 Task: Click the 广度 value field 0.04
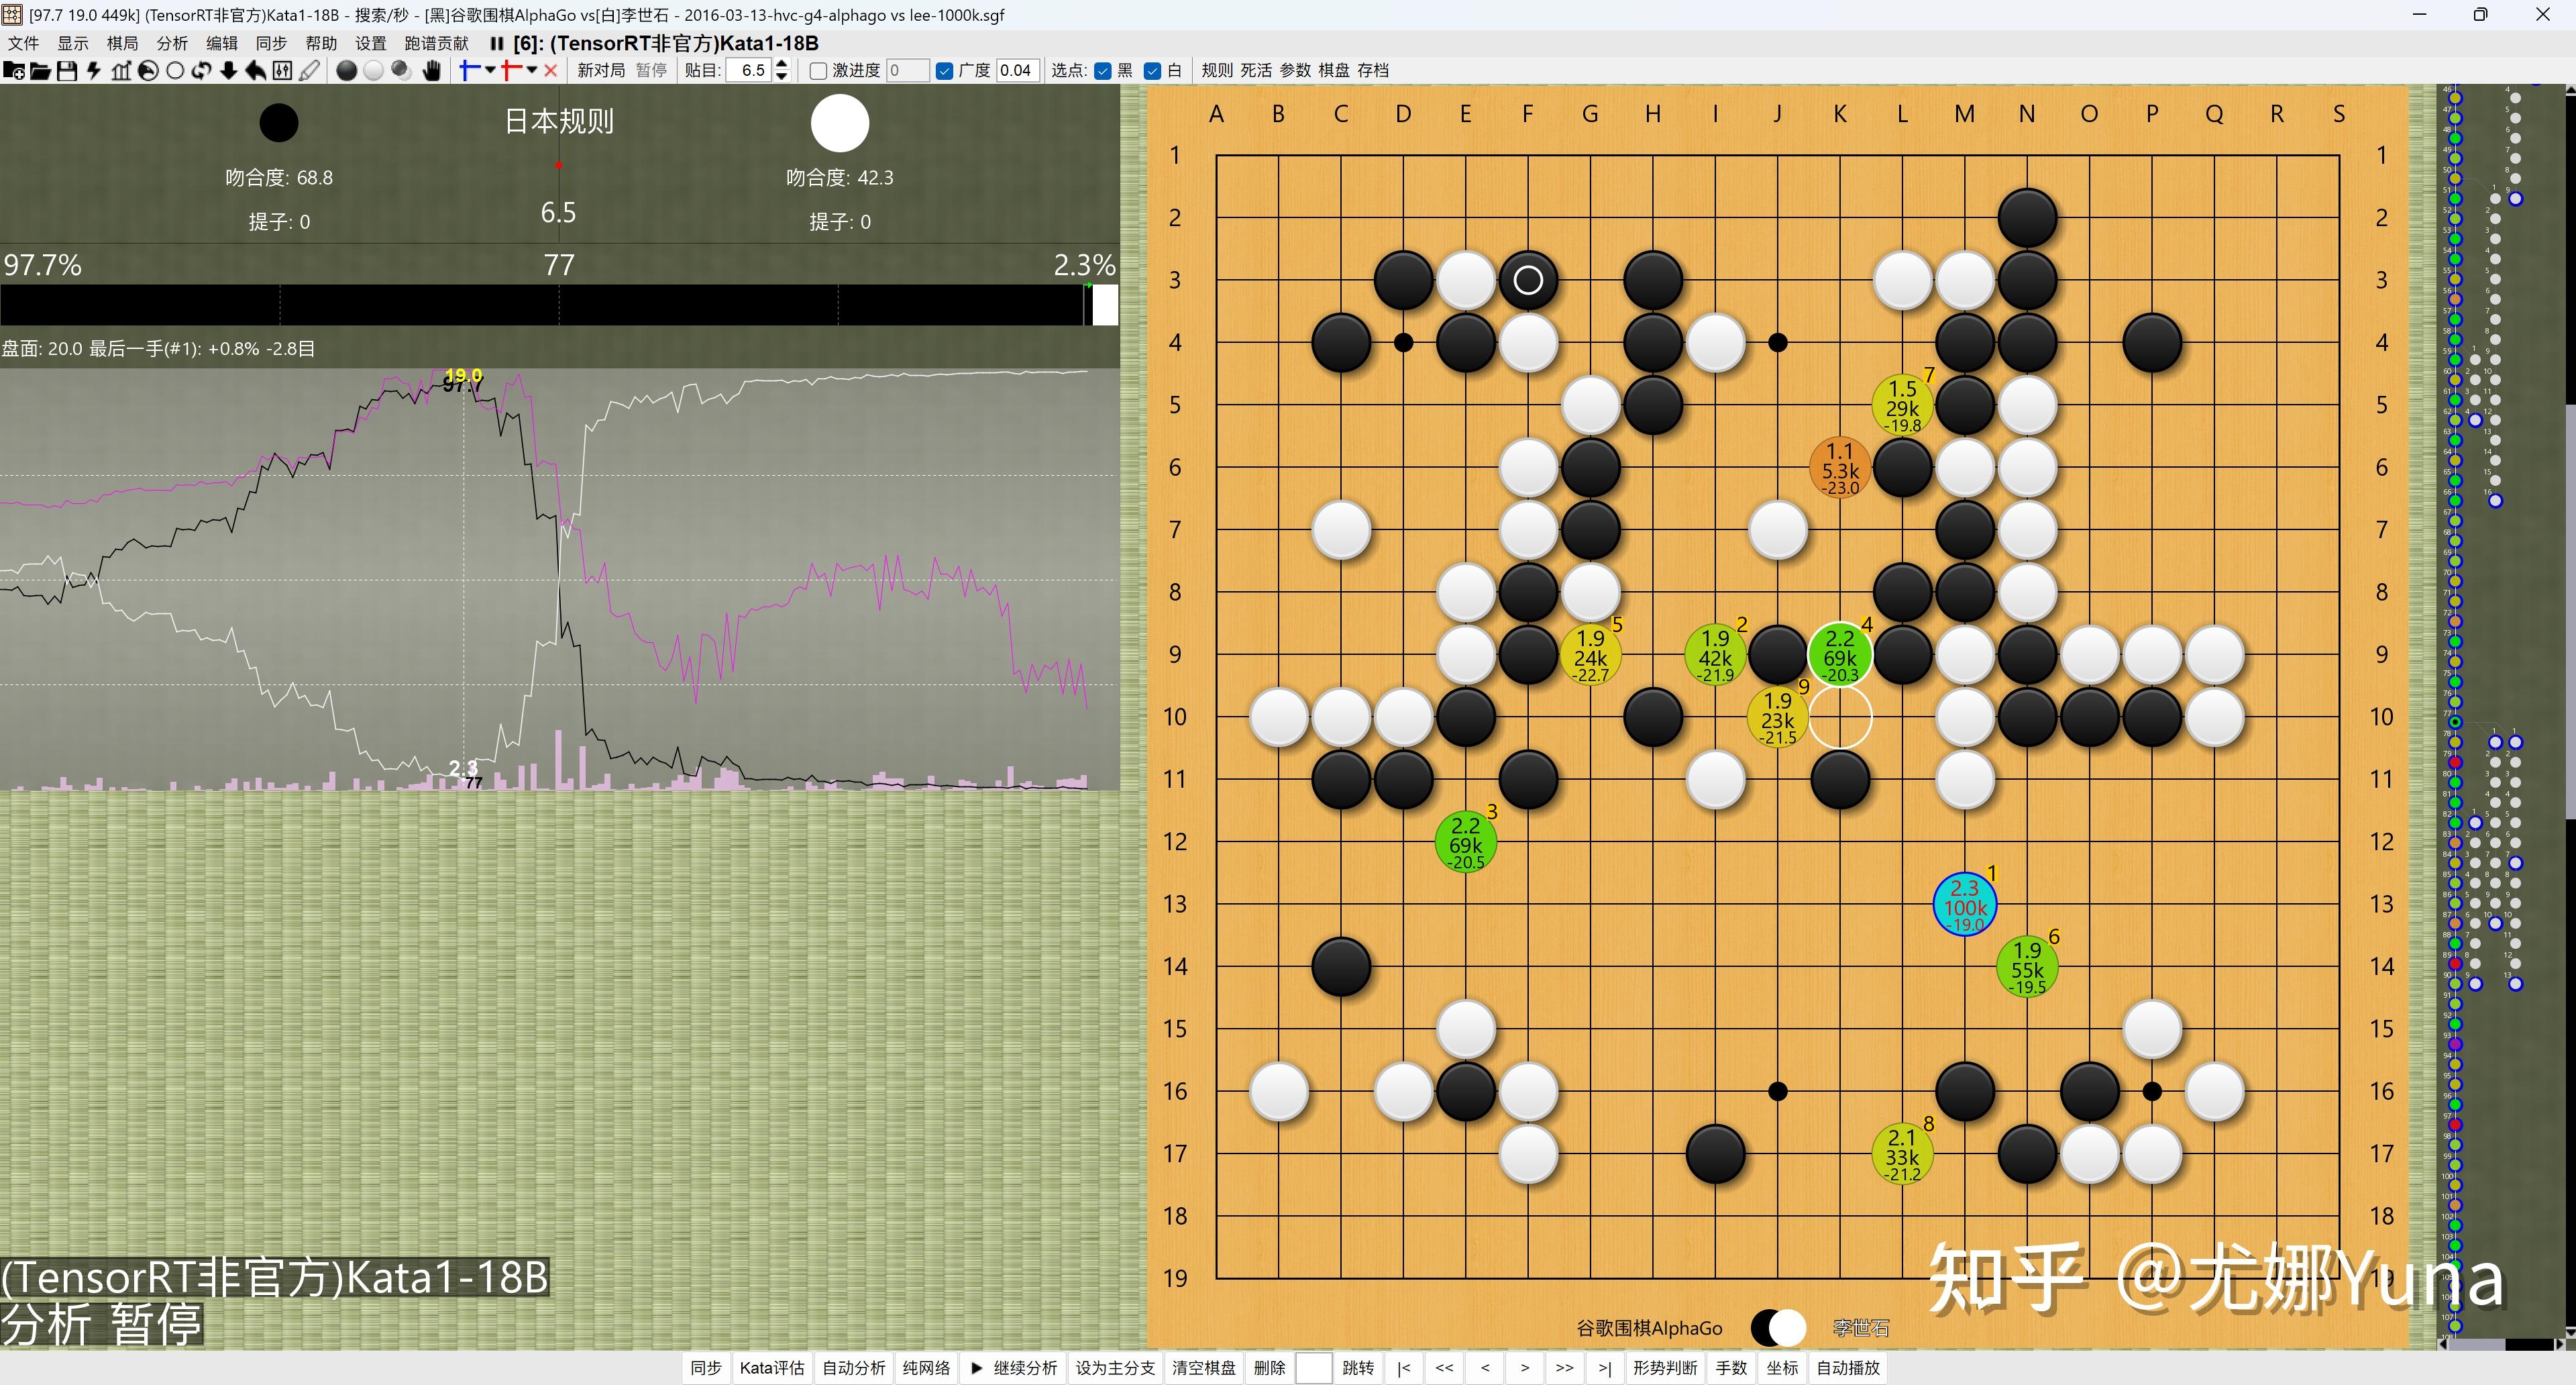point(1017,70)
